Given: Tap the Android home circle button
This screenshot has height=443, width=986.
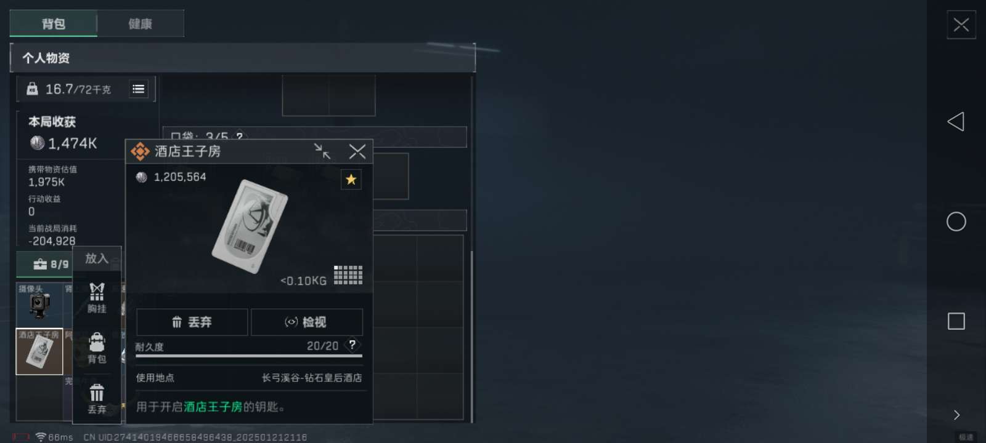Looking at the screenshot, I should pyautogui.click(x=956, y=221).
